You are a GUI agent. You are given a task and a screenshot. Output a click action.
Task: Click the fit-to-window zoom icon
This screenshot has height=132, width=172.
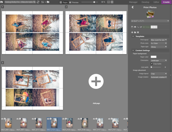coord(112,2)
